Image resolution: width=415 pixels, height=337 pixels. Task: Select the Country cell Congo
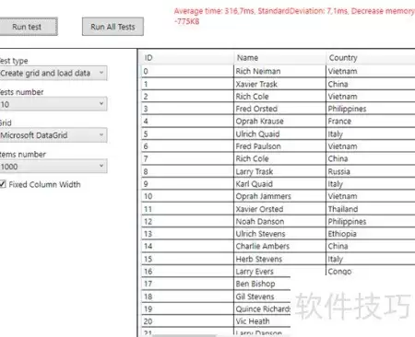(x=371, y=272)
